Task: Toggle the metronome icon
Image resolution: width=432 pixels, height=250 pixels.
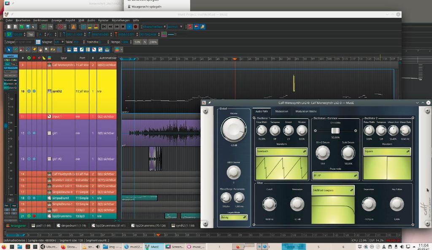Action: [73, 27]
